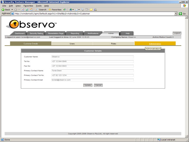This screenshot has width=189, height=142.
Task: Open the Help menu in menu bar
Action: (x=46, y=6)
